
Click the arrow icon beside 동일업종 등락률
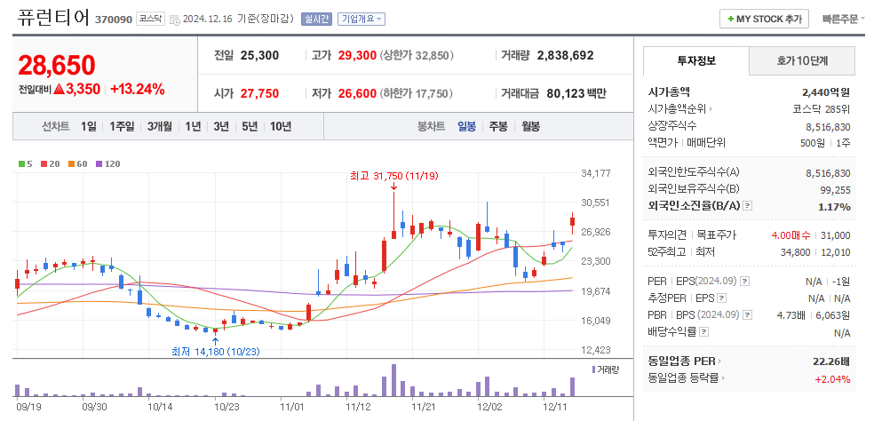724,378
